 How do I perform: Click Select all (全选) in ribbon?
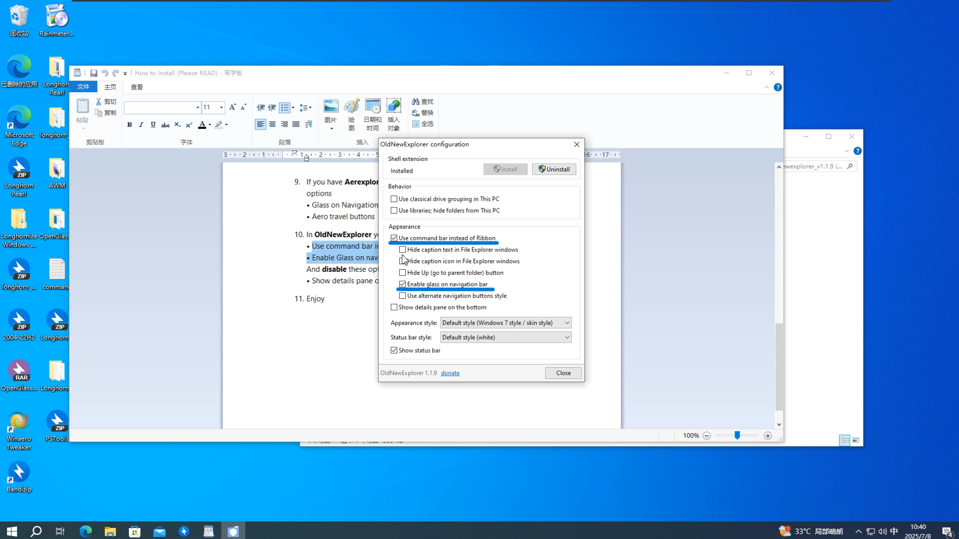423,124
